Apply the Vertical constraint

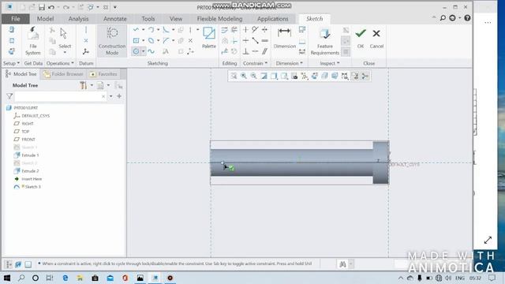[245, 30]
